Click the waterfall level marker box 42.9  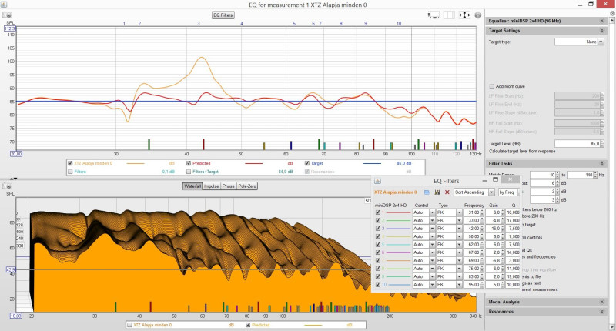[x=11, y=269]
